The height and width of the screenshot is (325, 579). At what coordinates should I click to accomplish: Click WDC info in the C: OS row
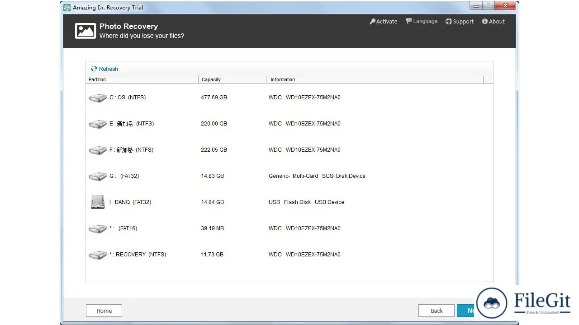pos(304,97)
